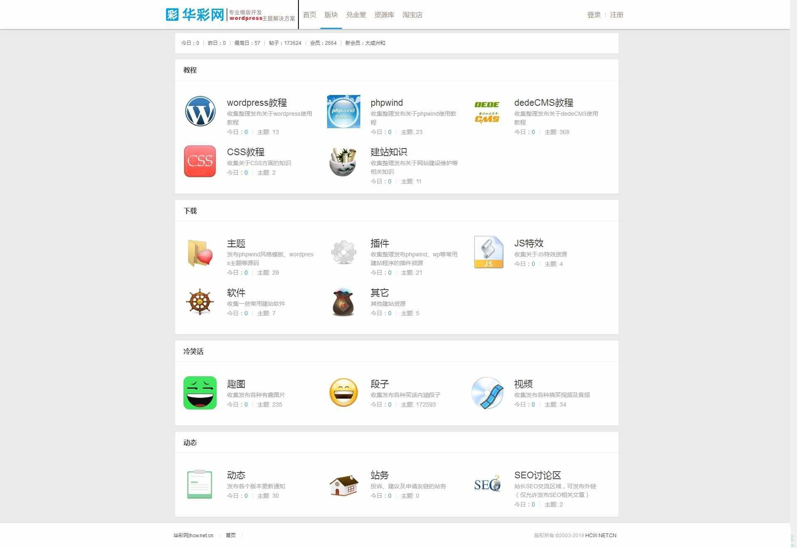Viewport: 797px width, 548px height.
Task: Open the wordpress教程 forum icon
Action: click(200, 111)
